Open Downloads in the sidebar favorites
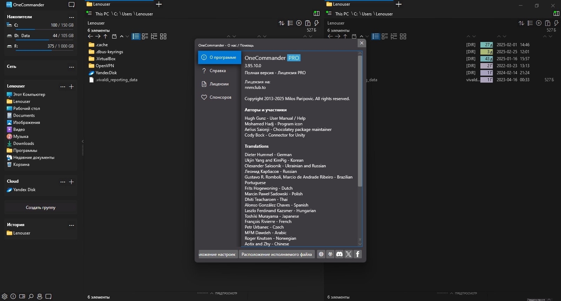The height and width of the screenshot is (301, 561). tap(23, 143)
